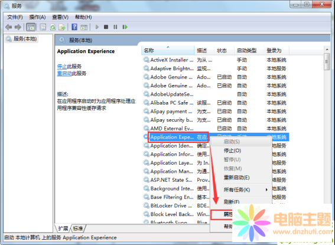This screenshot has width=335, height=245.
Task: Click the Forward arrow toolbar icon
Action: pyautogui.click(x=18, y=27)
